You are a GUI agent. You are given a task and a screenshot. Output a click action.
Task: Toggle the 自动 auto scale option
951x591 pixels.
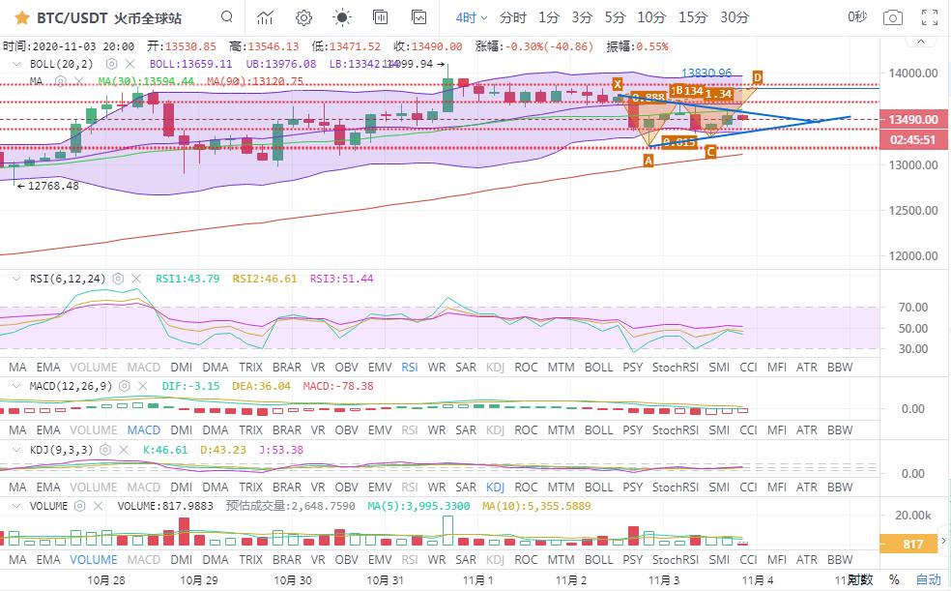(x=928, y=579)
